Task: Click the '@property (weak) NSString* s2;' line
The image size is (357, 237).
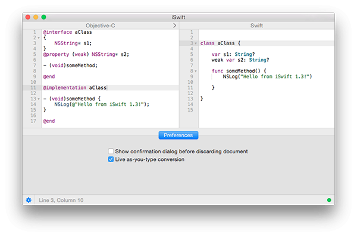Action: (86, 54)
